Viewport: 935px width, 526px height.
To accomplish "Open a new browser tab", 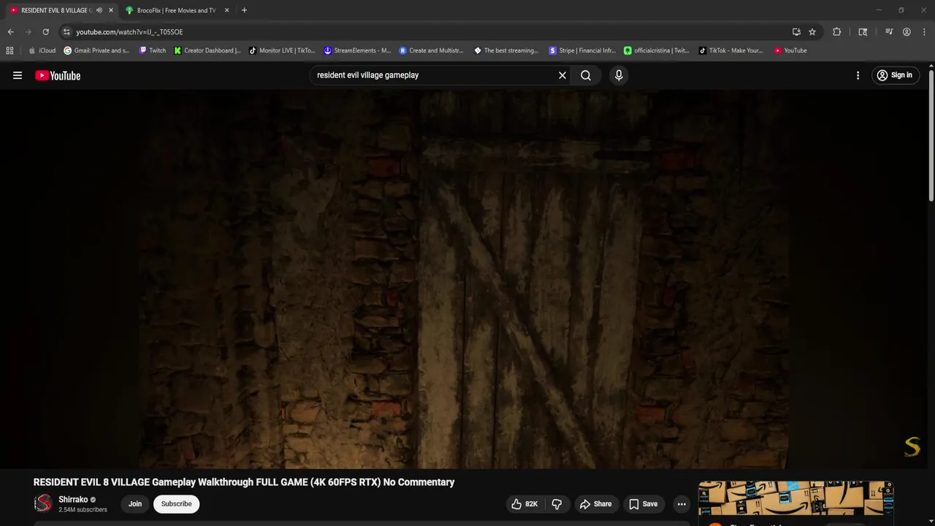I will [244, 10].
